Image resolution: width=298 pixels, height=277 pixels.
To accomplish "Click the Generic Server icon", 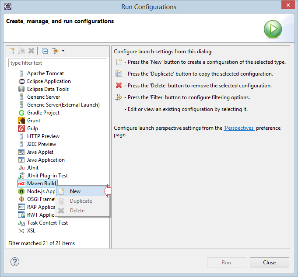I will (x=21, y=97).
